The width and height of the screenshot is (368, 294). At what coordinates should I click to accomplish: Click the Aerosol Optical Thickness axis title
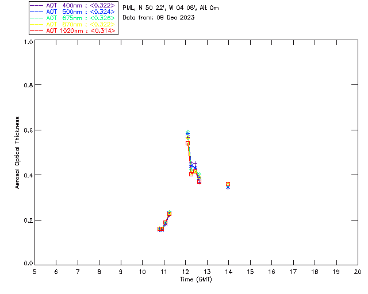[x=17, y=153]
